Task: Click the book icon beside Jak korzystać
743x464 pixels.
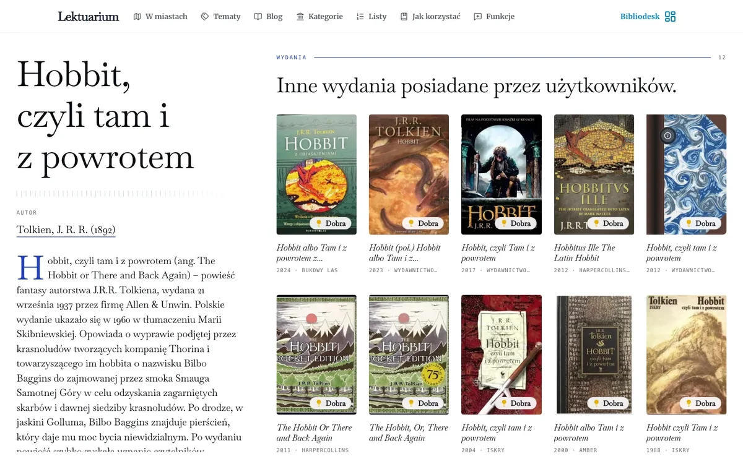Action: click(404, 17)
